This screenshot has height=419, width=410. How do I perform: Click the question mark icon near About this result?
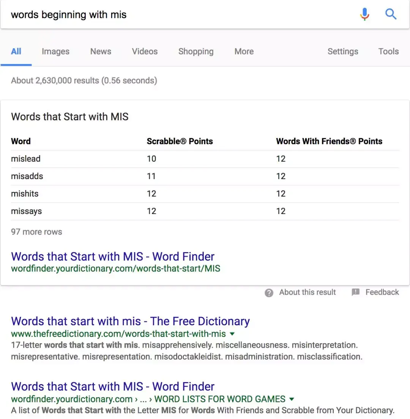pyautogui.click(x=269, y=292)
